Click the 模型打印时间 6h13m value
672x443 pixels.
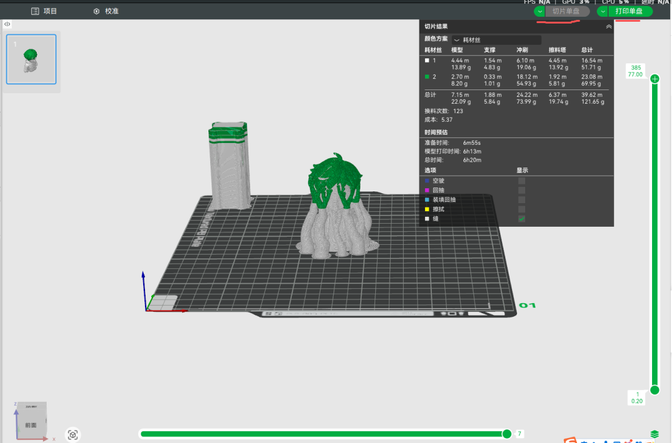pos(472,152)
